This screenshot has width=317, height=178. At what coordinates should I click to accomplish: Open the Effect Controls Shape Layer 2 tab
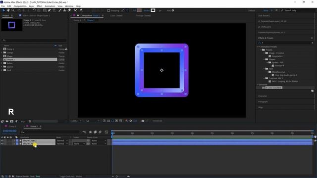(36, 15)
